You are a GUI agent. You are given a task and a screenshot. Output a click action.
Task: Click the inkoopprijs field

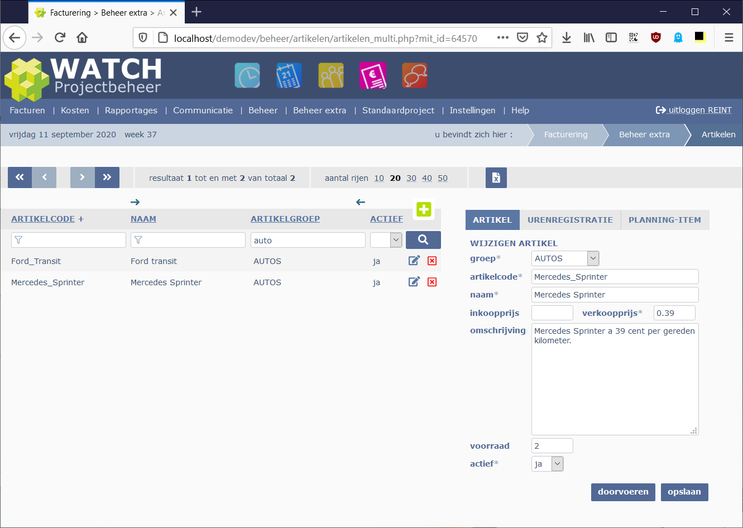552,313
